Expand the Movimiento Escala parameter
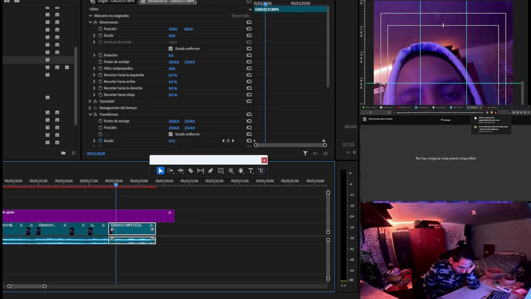This screenshot has height=299, width=531. tap(94, 36)
